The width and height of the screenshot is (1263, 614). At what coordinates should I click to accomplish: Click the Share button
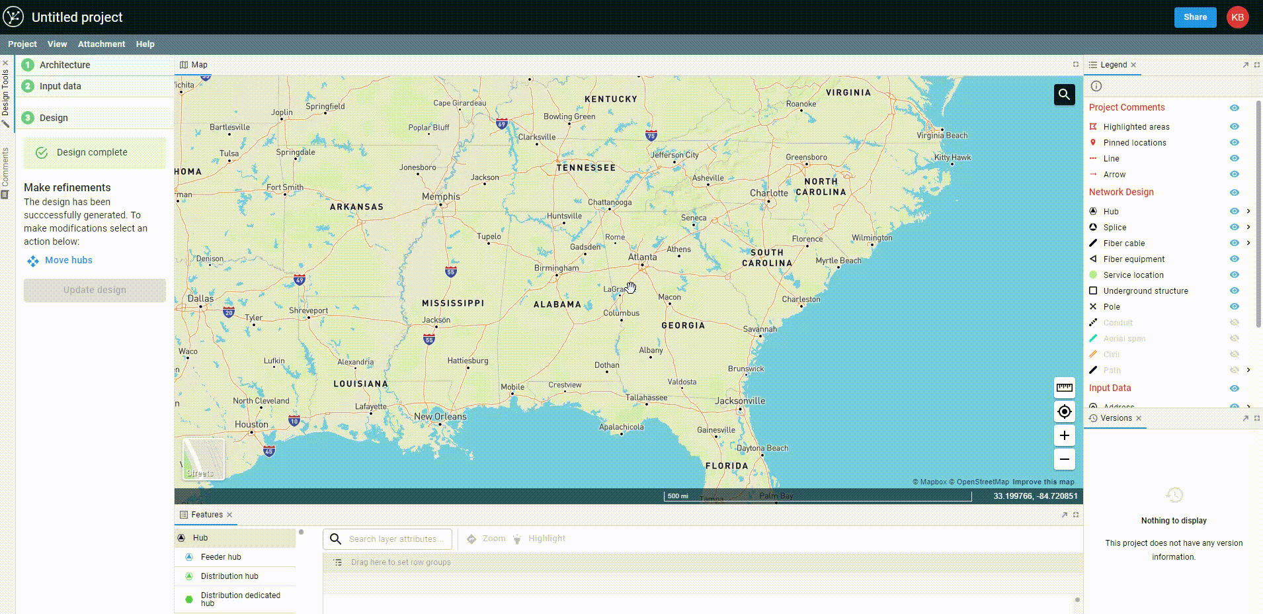(x=1195, y=17)
